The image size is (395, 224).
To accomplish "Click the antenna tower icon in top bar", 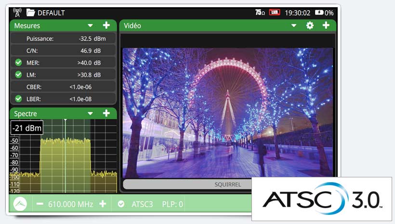I will [x=17, y=12].
